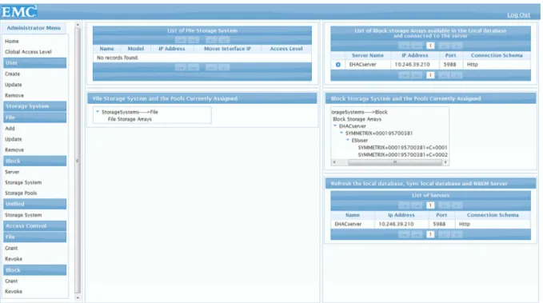Click Model column header

tap(136, 49)
